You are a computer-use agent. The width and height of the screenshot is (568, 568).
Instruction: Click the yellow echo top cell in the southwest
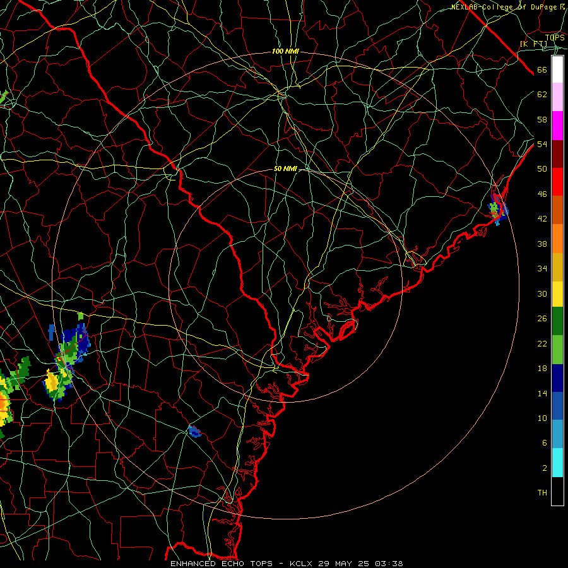click(53, 383)
